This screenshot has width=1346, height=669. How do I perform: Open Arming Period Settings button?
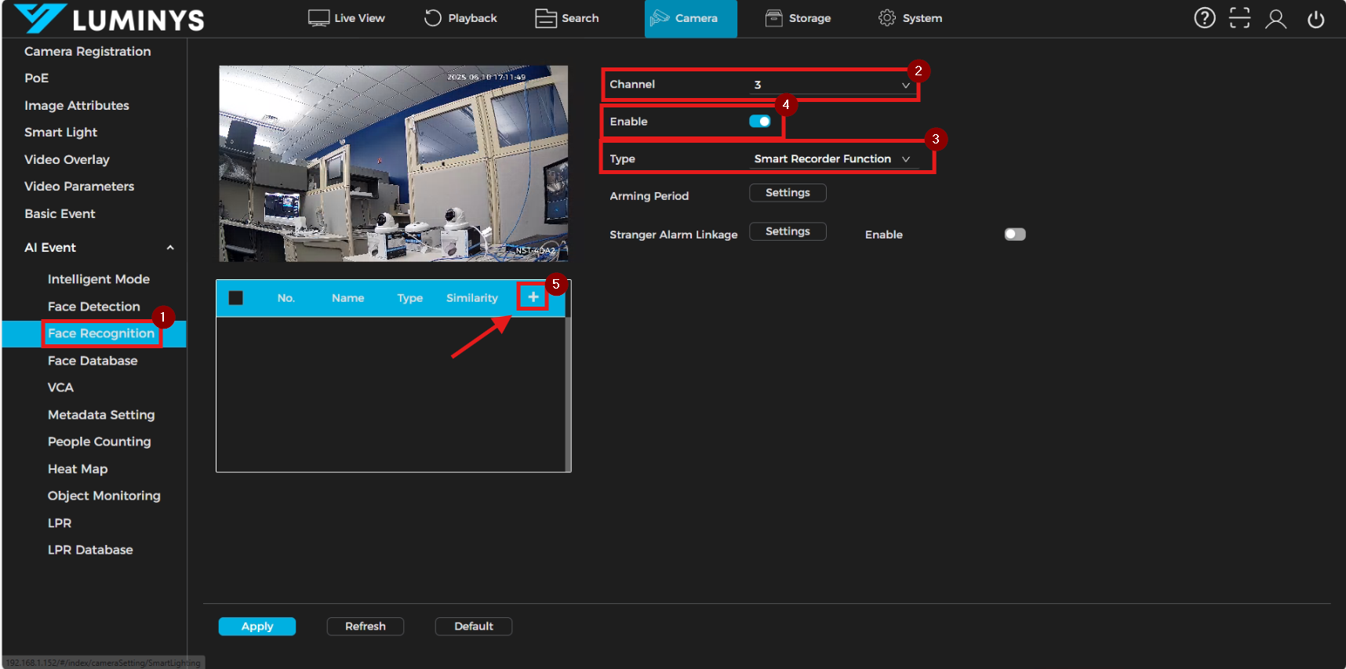787,193
